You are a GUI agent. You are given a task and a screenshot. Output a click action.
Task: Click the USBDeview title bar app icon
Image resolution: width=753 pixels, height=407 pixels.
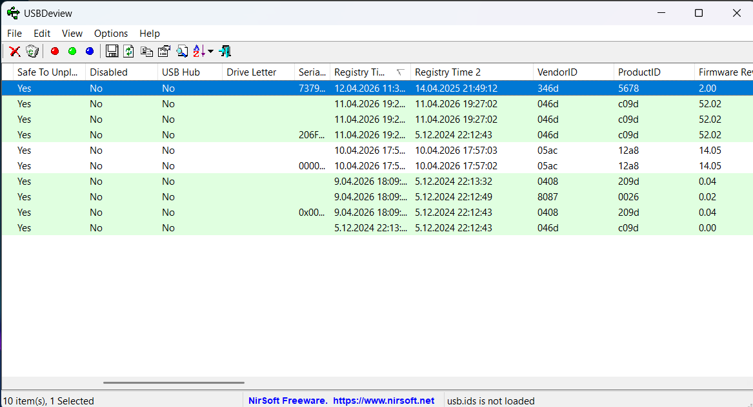coord(13,13)
